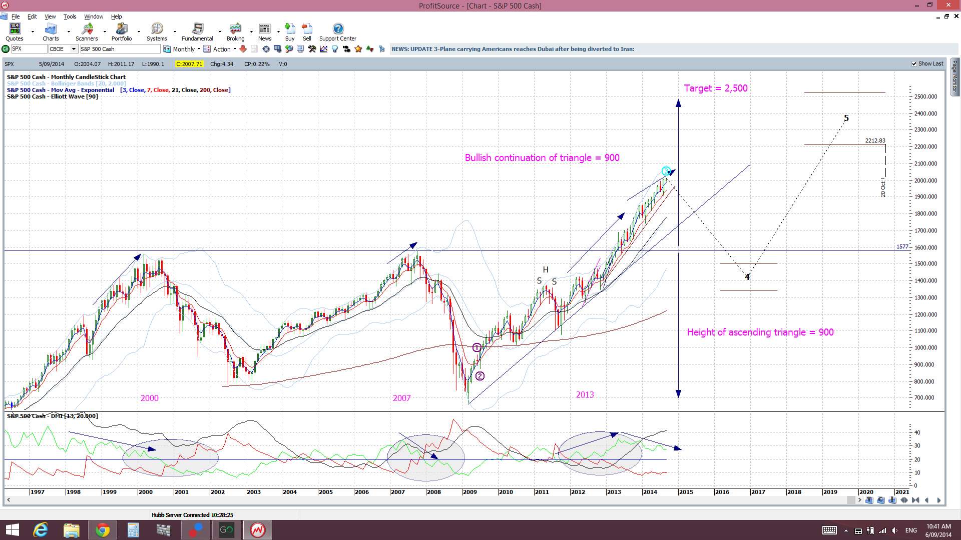Click the expand-chart-horizontally arrows button
961x540 pixels.
(x=904, y=500)
